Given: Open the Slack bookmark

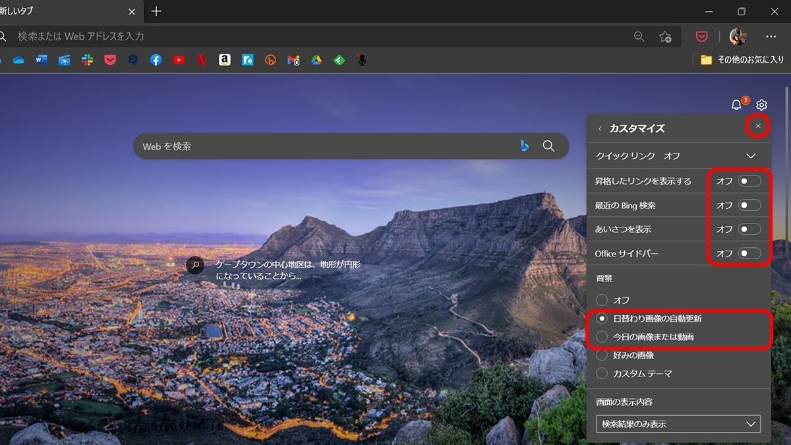Looking at the screenshot, I should pyautogui.click(x=87, y=60).
